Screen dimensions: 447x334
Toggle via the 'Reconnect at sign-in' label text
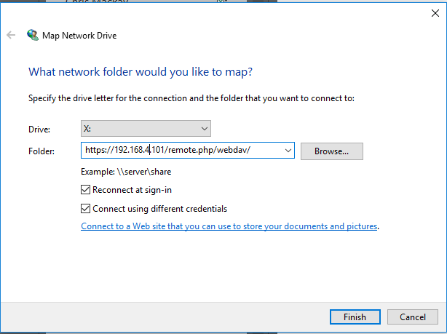132,190
